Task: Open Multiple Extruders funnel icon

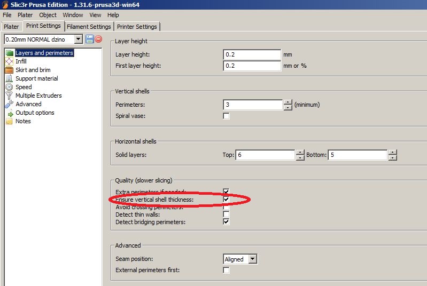Action: point(9,96)
